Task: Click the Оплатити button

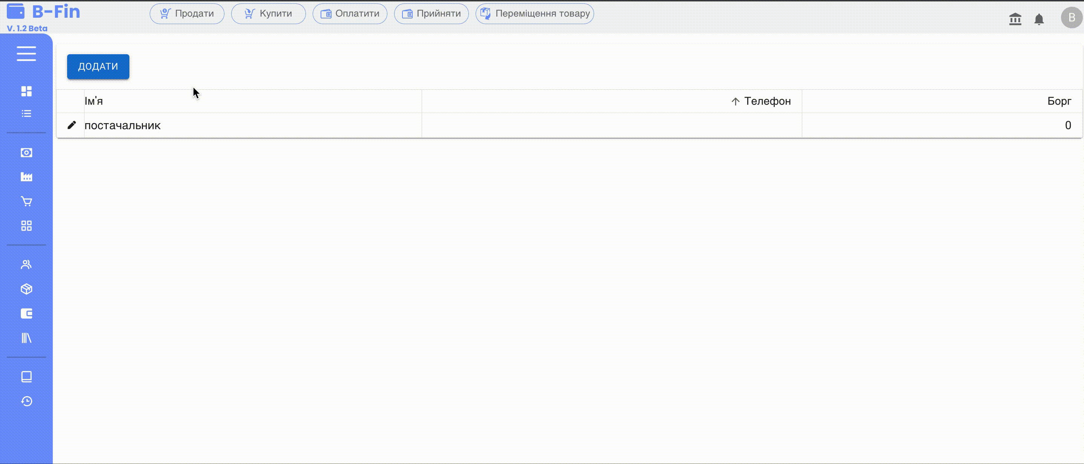Action: 350,14
